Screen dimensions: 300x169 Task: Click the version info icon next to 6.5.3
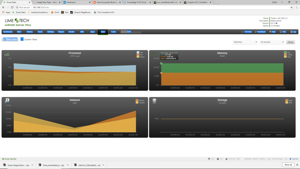(276, 23)
